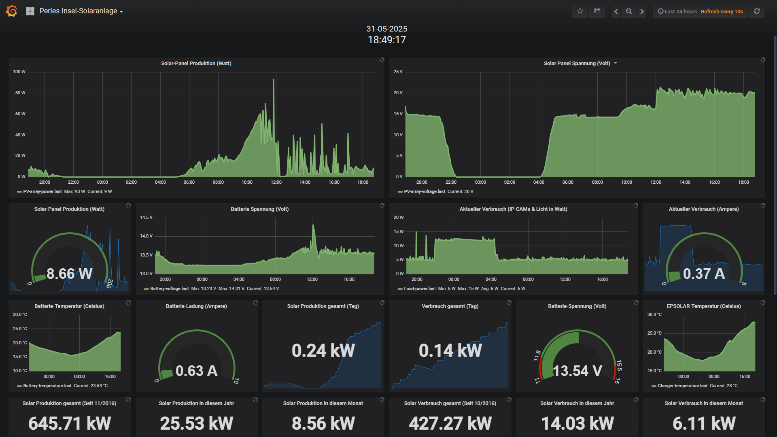This screenshot has width=777, height=437.
Task: Toggle PV-array-power.last legend series
Action: (42, 192)
